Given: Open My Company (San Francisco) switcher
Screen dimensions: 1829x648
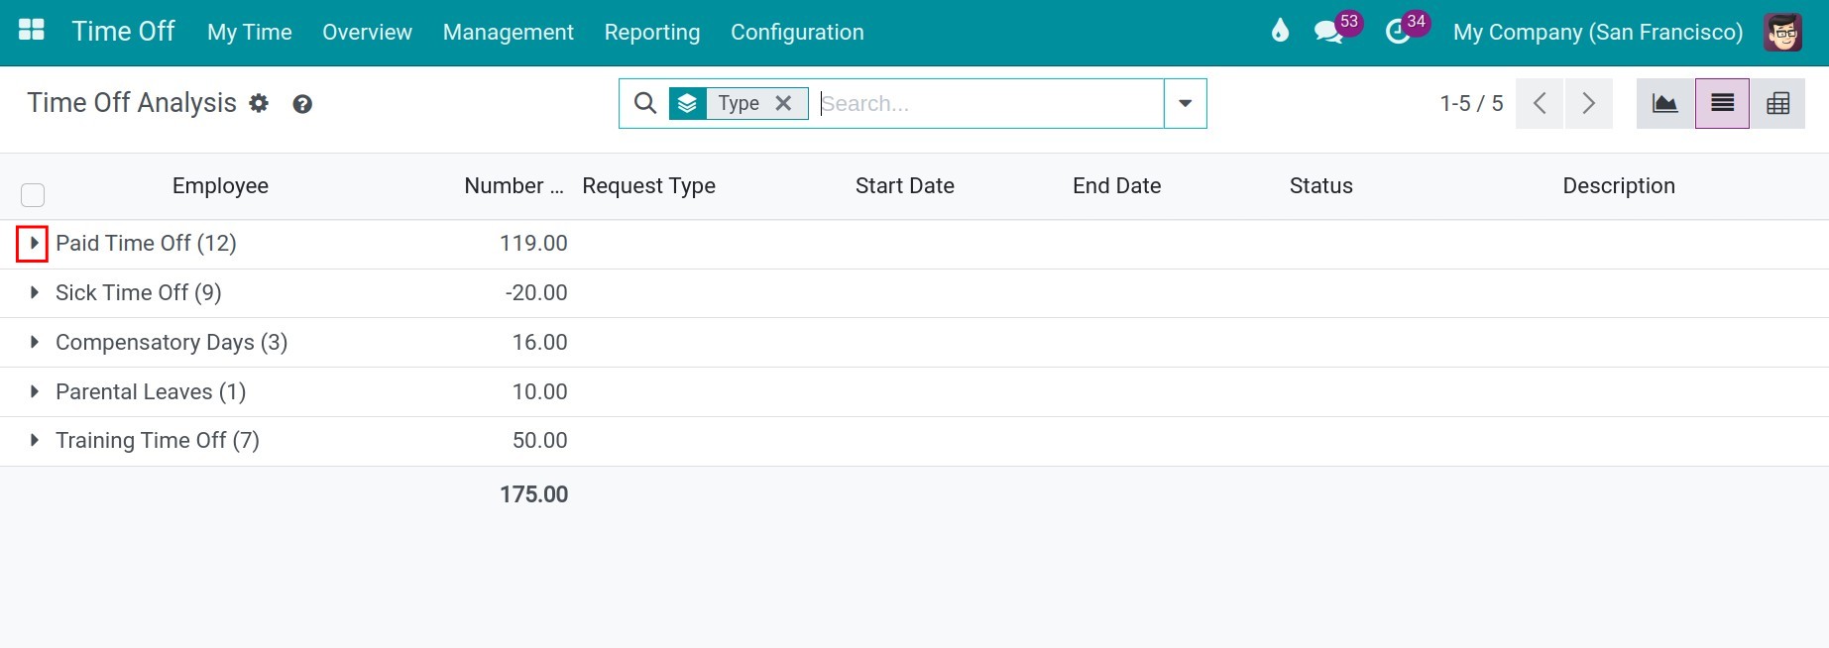Looking at the screenshot, I should 1598,32.
